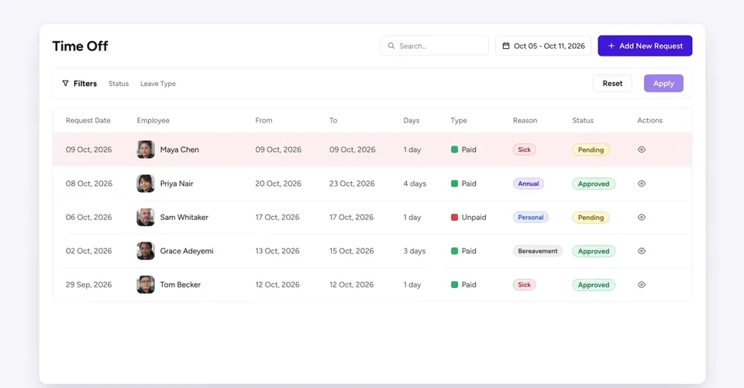This screenshot has width=744, height=388.
Task: Click Approved status badge for Priya Nair
Action: coord(594,184)
